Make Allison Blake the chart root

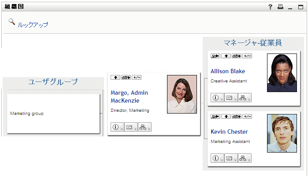coord(215,56)
